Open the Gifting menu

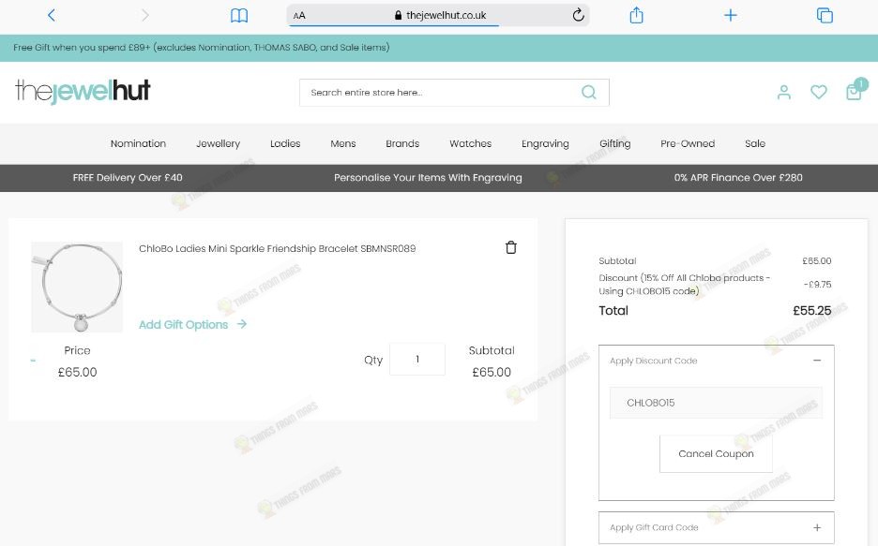[614, 143]
